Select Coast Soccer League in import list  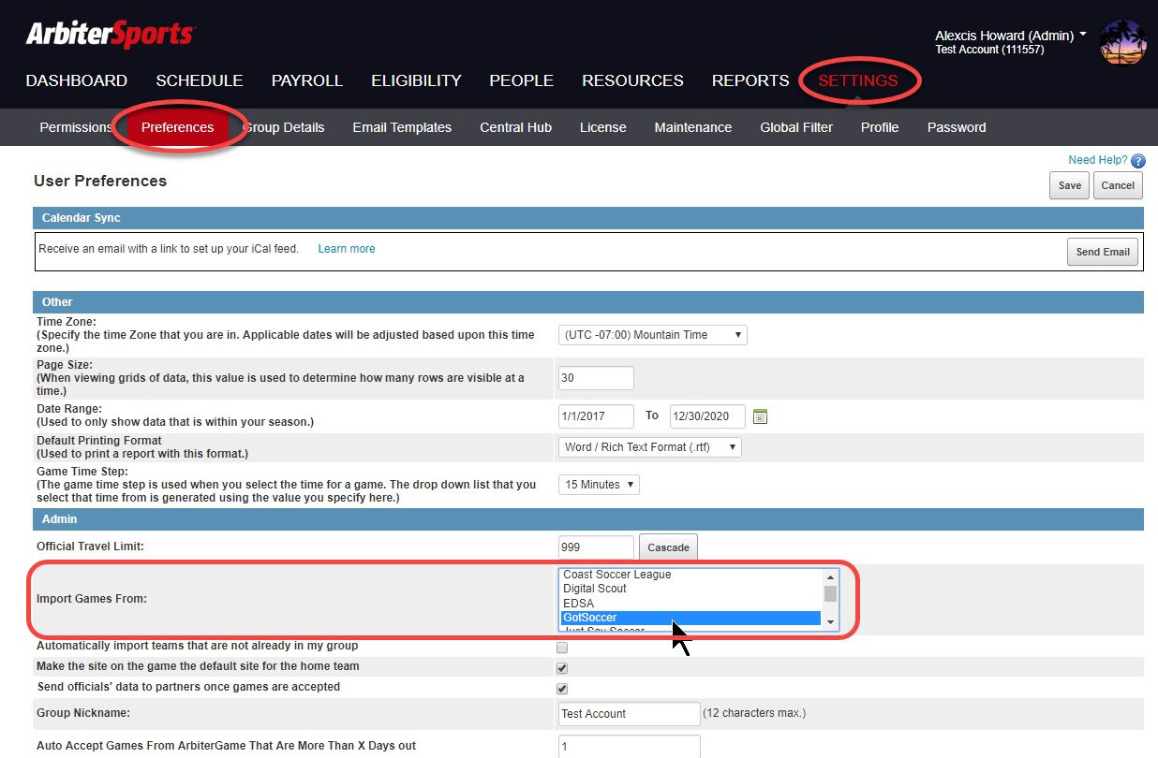[690, 575]
